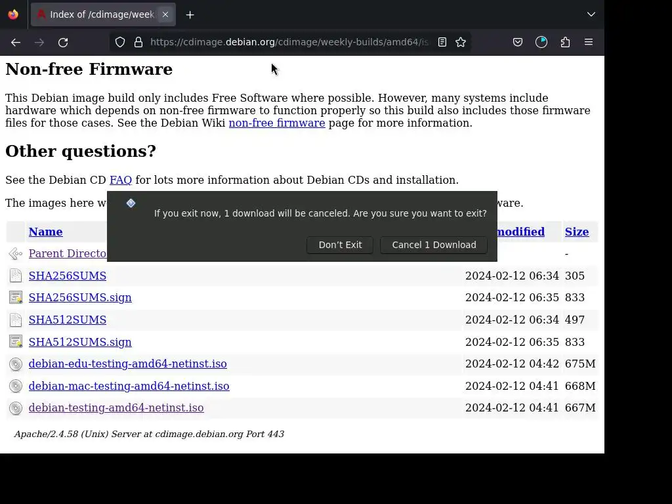Select SHA512SUMS size value 497
Screen dimensions: 672x504
point(575,320)
